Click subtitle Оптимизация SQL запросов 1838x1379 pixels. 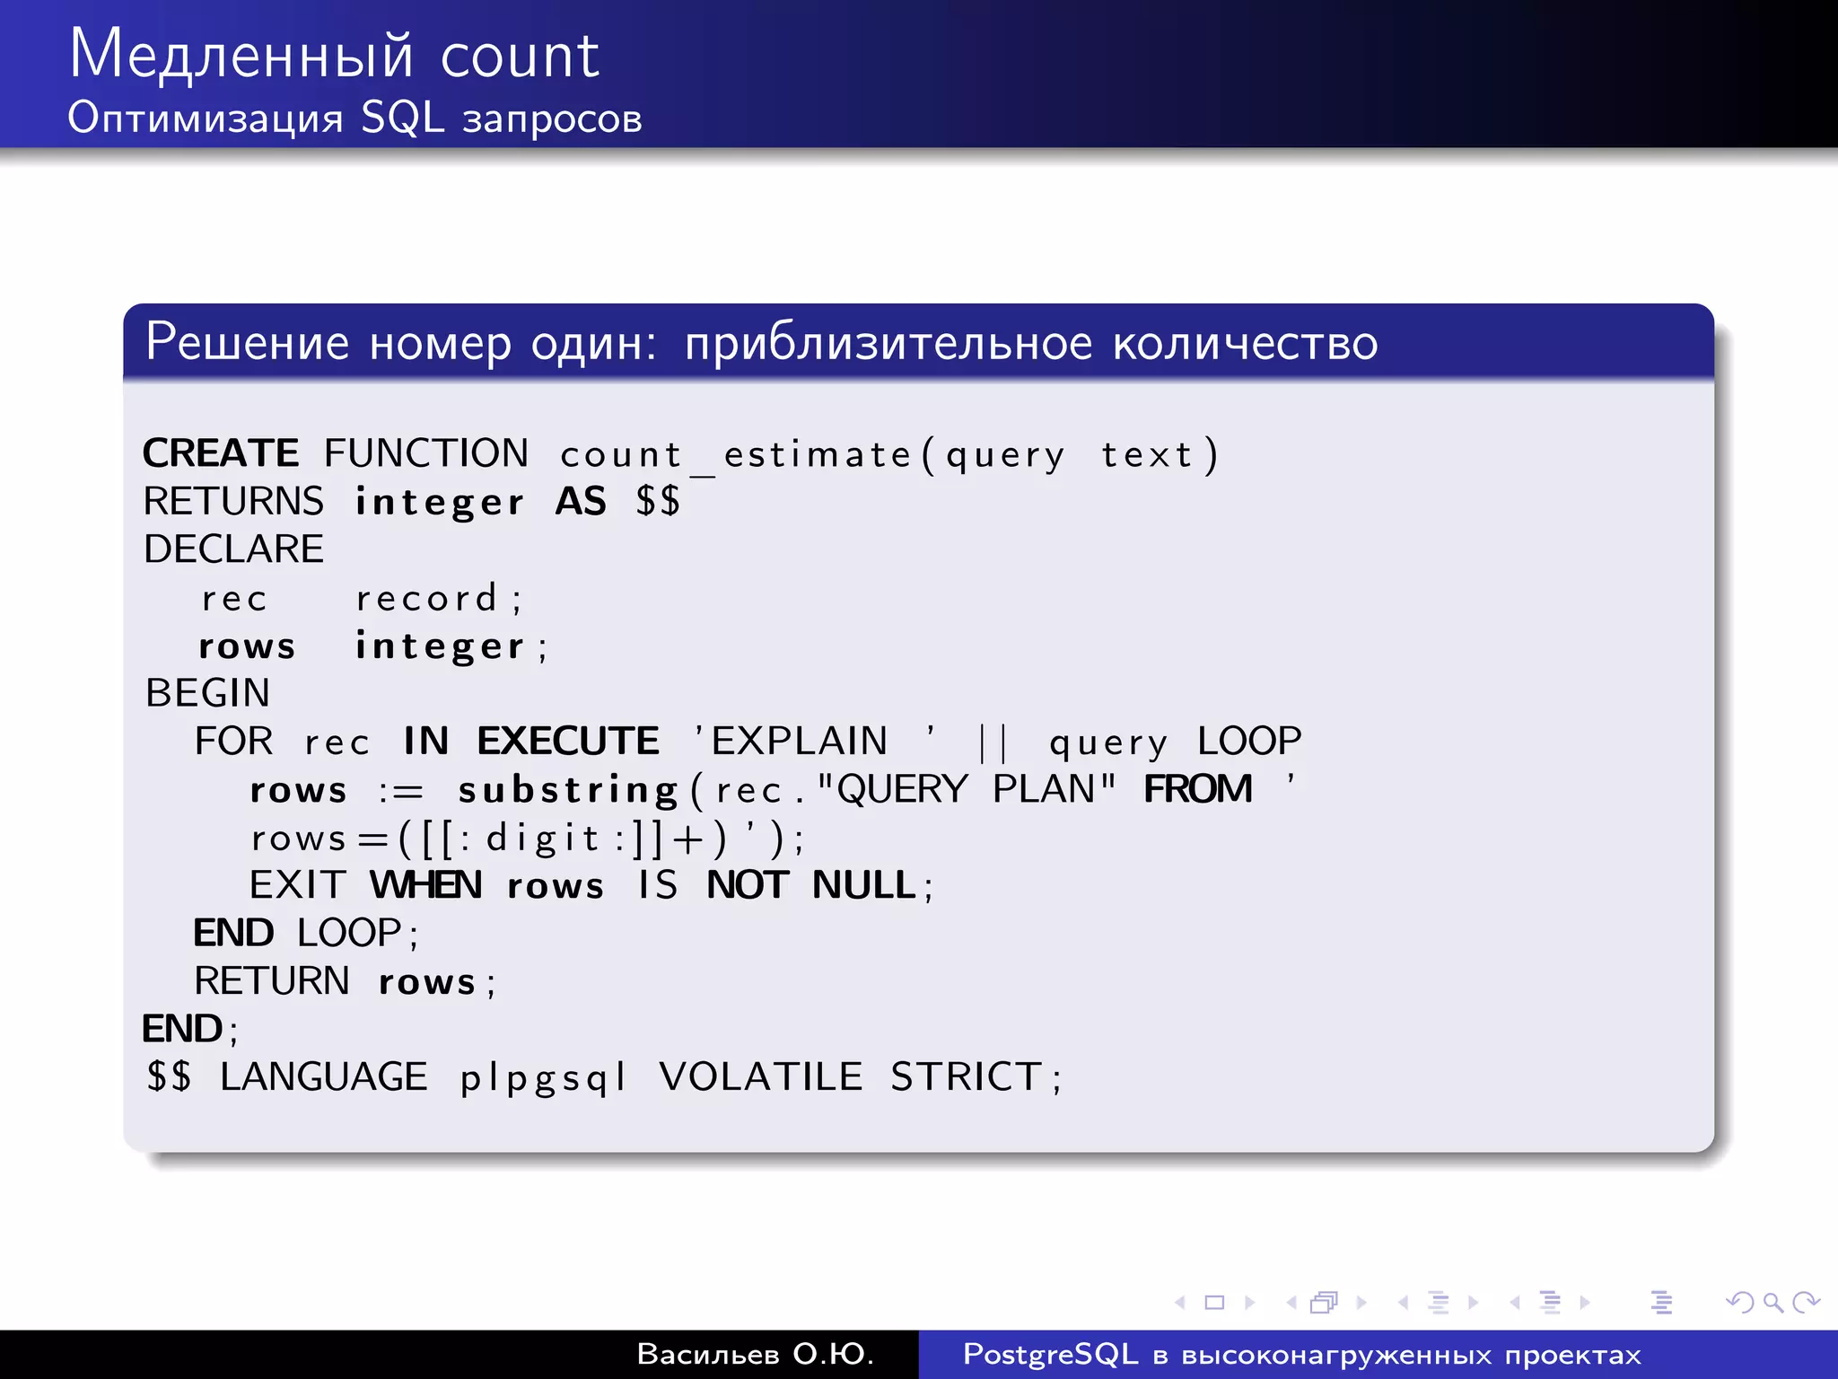coord(355,118)
